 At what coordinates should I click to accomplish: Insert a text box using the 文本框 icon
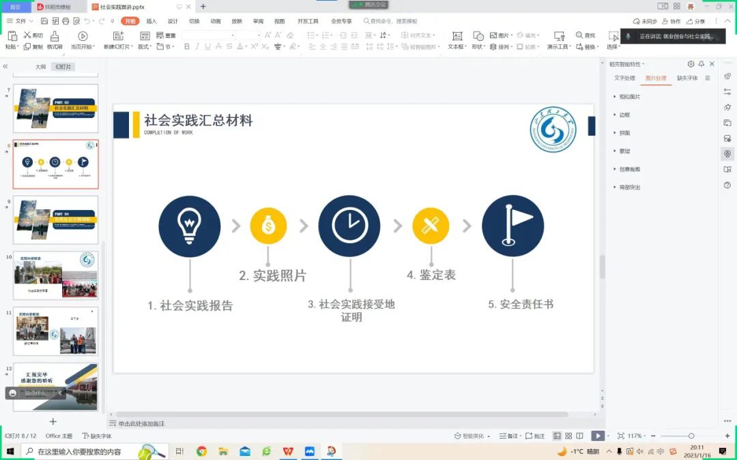pyautogui.click(x=457, y=37)
